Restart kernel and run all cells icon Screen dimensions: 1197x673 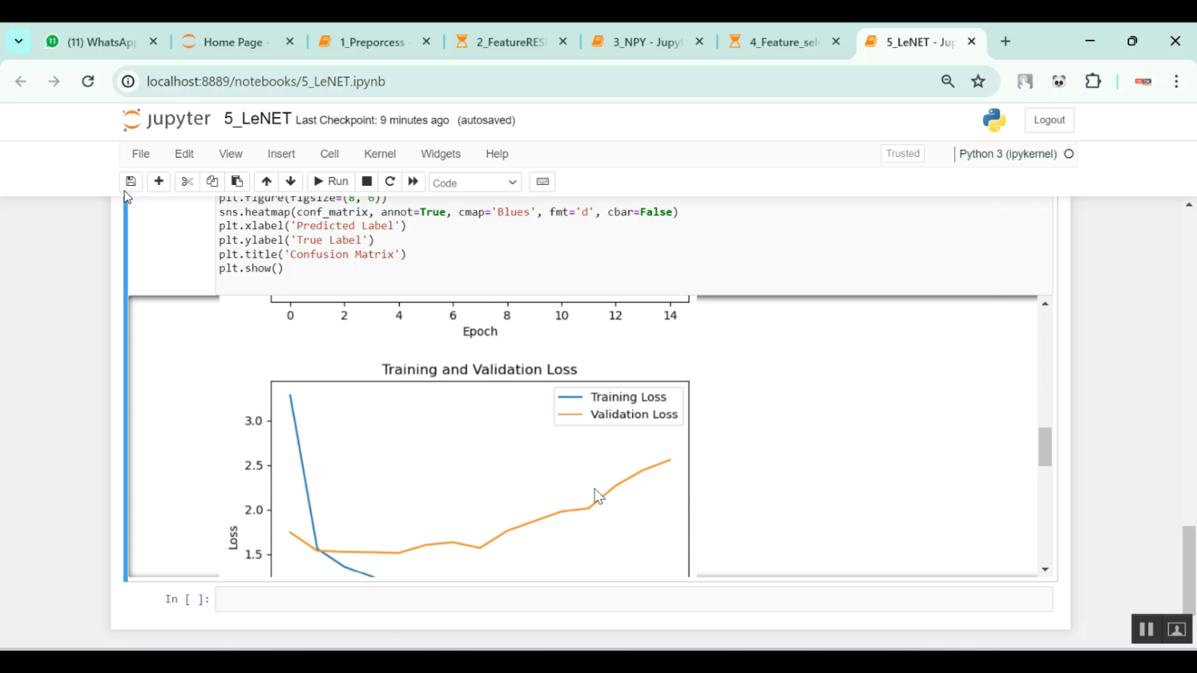coord(413,182)
